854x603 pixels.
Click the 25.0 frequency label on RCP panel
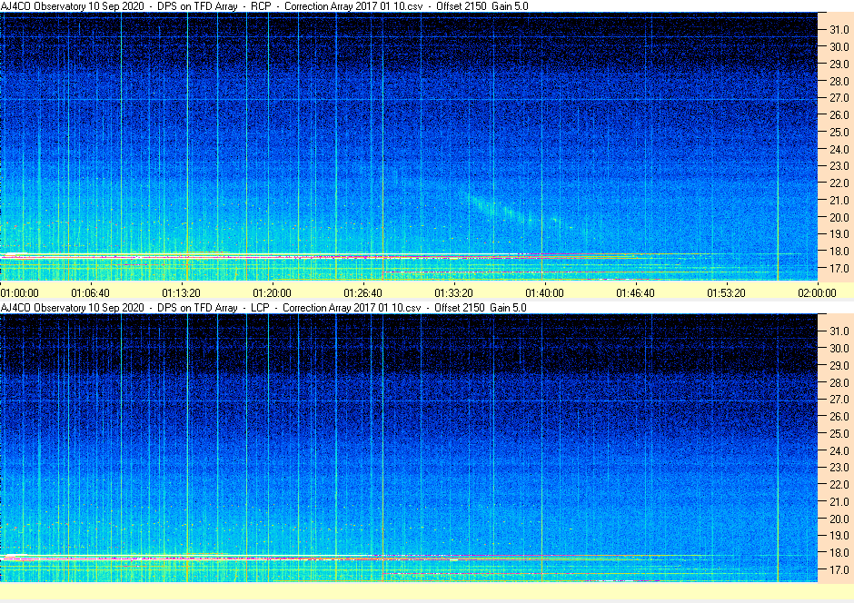839,133
